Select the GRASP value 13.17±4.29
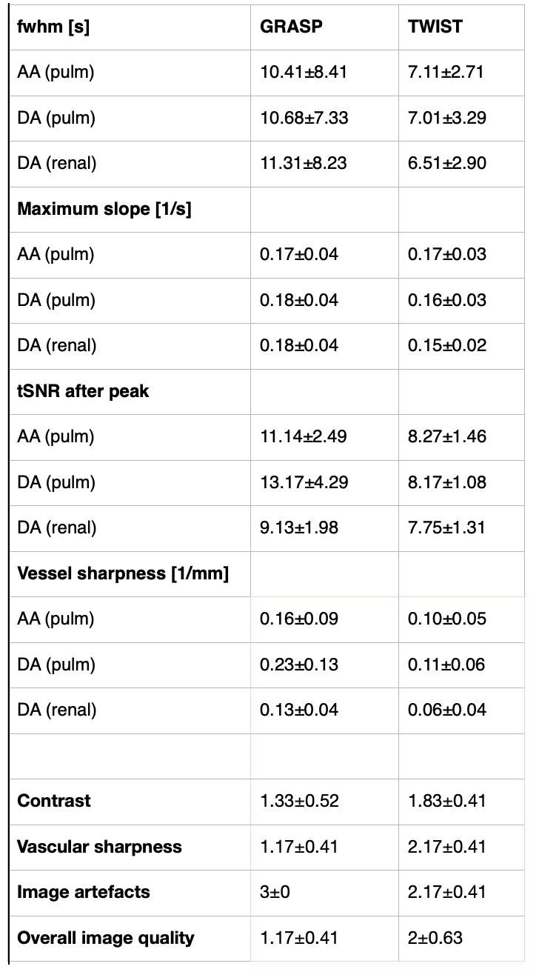Screen dimensions: 539x972 click(x=304, y=482)
